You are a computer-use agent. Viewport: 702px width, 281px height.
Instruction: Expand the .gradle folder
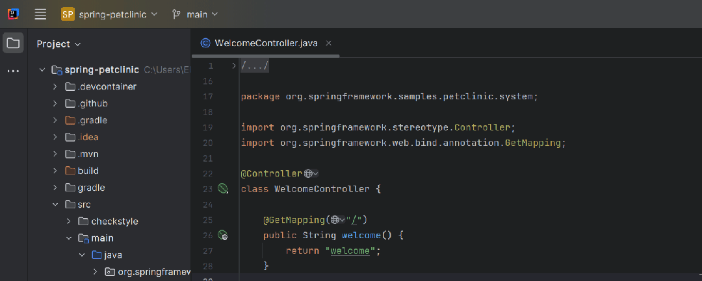tap(55, 121)
